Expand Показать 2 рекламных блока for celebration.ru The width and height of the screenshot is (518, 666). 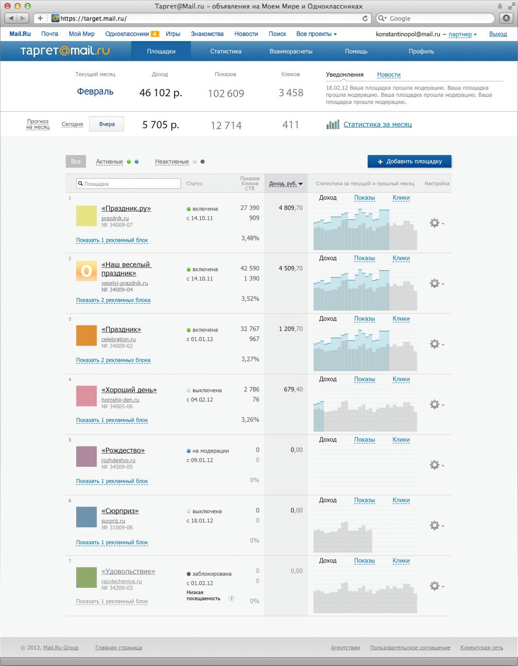[x=113, y=360]
